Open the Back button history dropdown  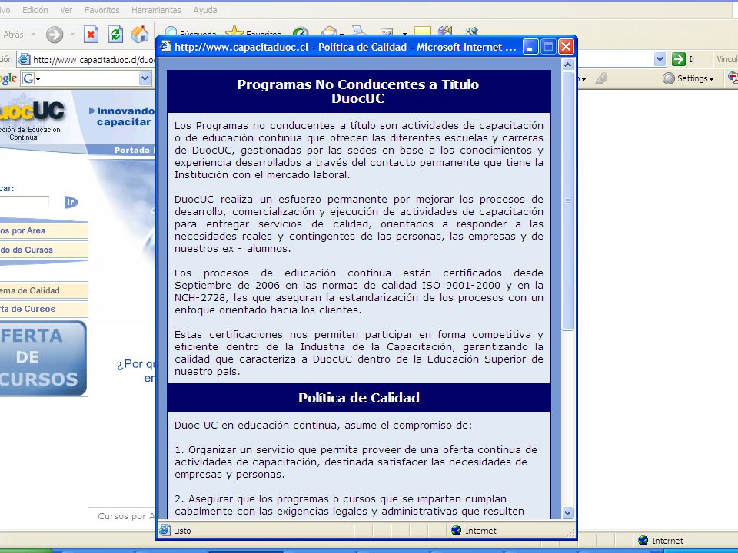pyautogui.click(x=33, y=35)
